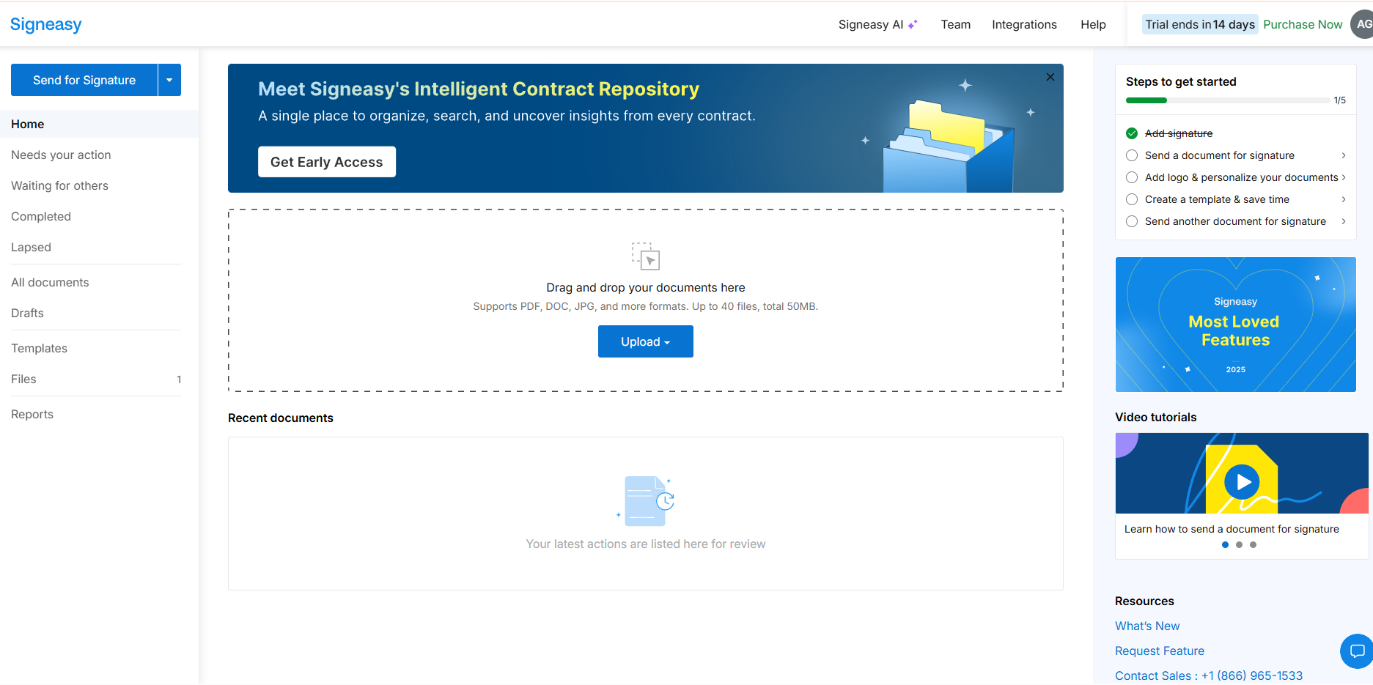Select second video tutorial carousel dot
The image size is (1373, 685).
click(1239, 544)
